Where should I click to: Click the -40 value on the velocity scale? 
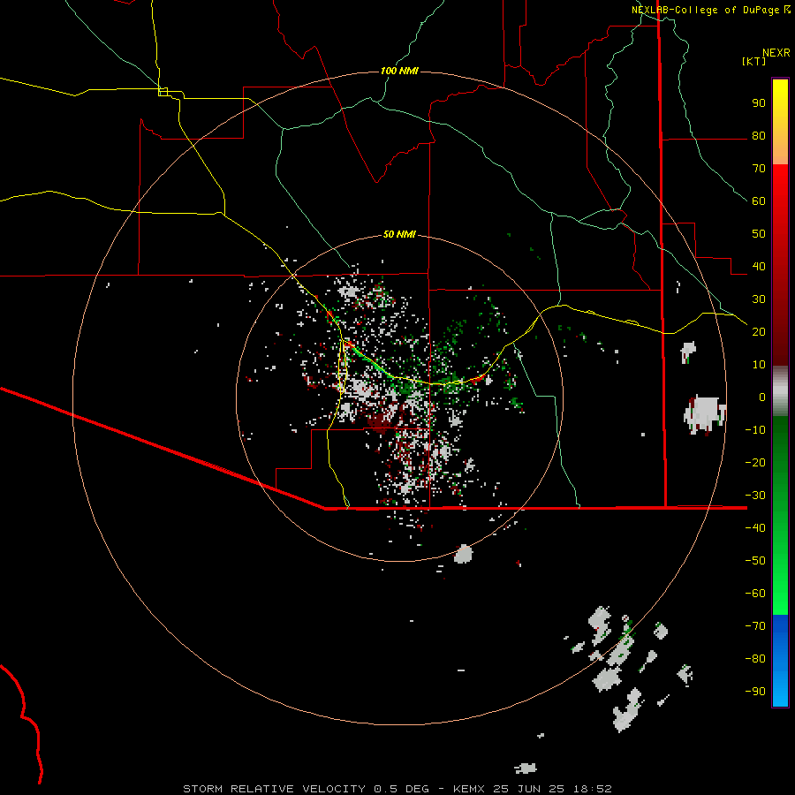pos(755,528)
